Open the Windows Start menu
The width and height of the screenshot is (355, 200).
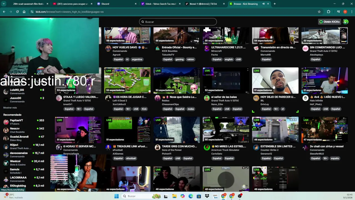pyautogui.click(x=116, y=196)
